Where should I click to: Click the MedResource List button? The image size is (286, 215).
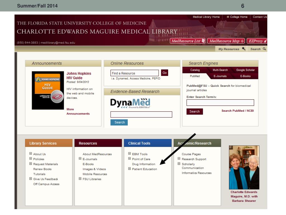coord(187,41)
